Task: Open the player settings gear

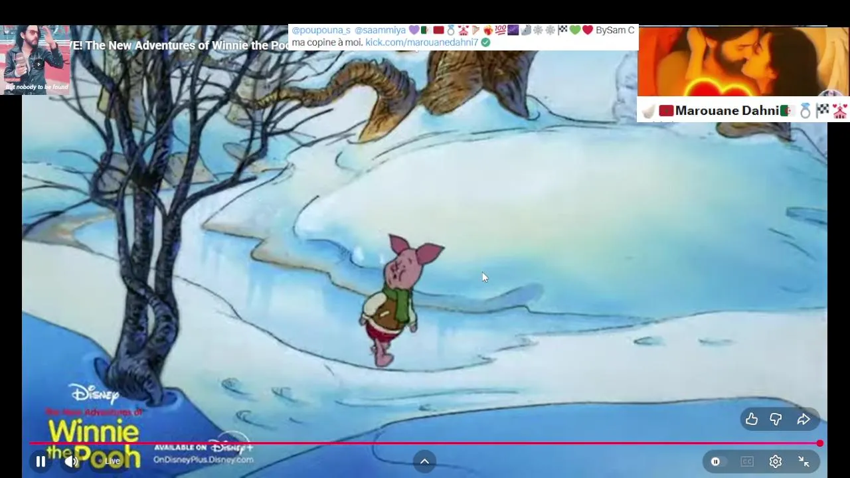Action: click(776, 461)
